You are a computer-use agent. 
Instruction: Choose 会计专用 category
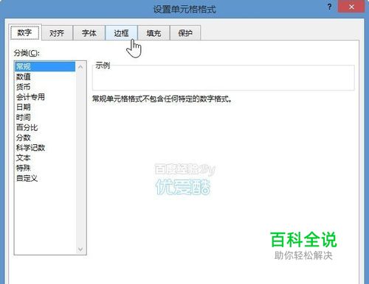click(45, 97)
